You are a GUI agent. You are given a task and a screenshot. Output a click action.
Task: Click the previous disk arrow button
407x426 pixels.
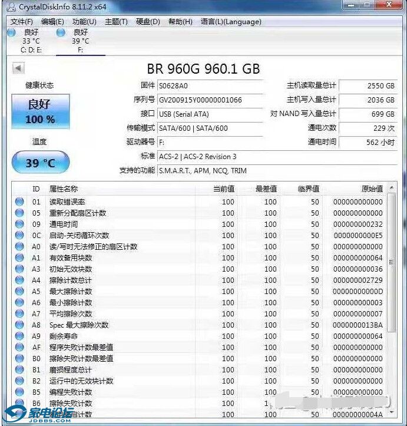coord(18,68)
